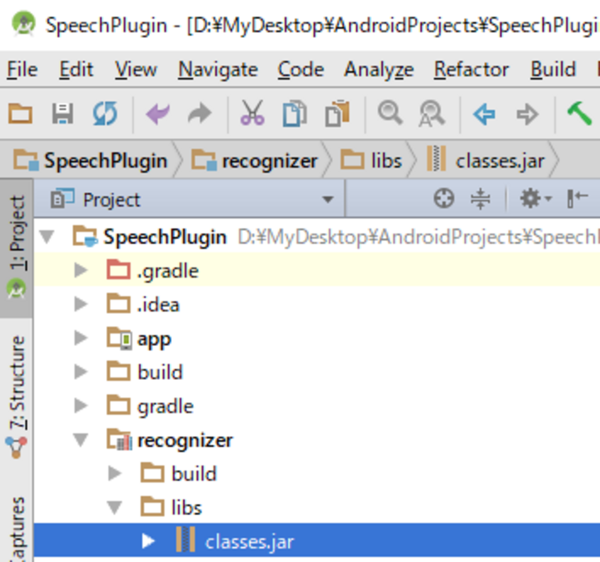Collapse the recognizer module node

81,440
